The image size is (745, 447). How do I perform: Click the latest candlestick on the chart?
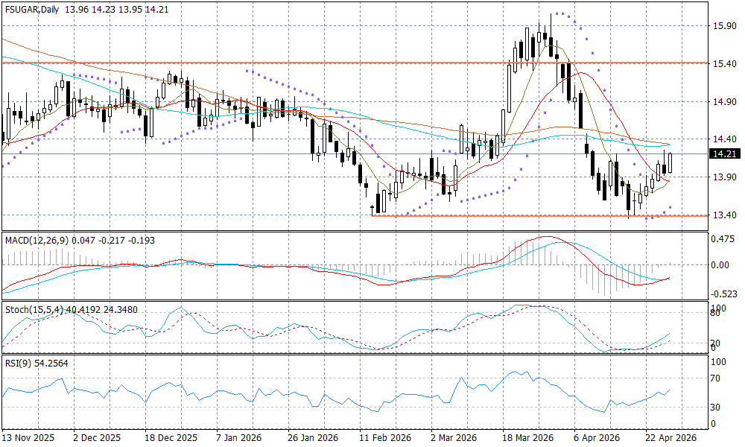click(670, 162)
